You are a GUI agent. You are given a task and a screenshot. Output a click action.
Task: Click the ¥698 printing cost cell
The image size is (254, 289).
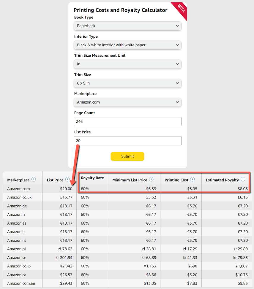193,266
